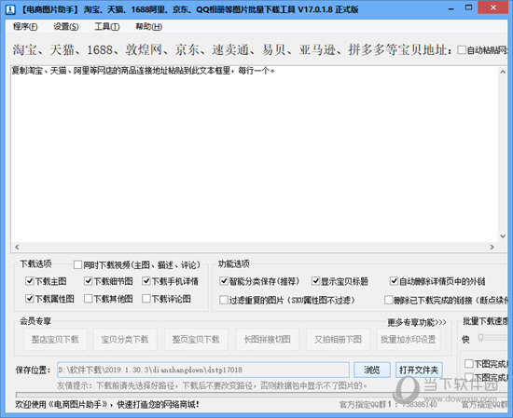513x418 pixels.
Task: Enable 过滤重复的图片 checkbox
Action: click(224, 300)
